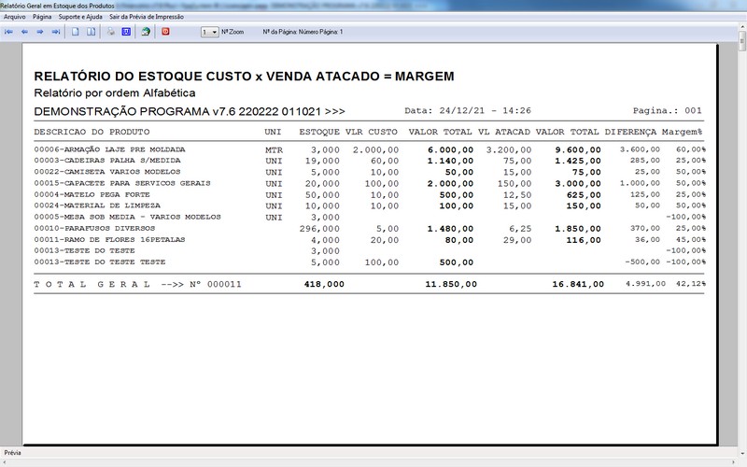The width and height of the screenshot is (747, 467).
Task: Click the ESTOQUE column header
Action: (319, 132)
